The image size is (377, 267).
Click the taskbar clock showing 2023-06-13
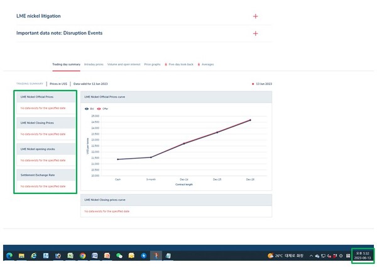click(363, 256)
